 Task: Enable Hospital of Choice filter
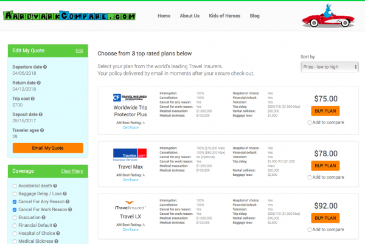coord(15,233)
